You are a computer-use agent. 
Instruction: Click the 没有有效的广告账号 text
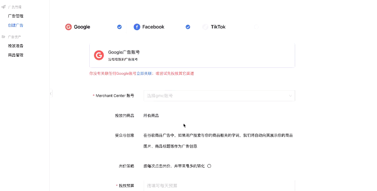[x=123, y=59]
